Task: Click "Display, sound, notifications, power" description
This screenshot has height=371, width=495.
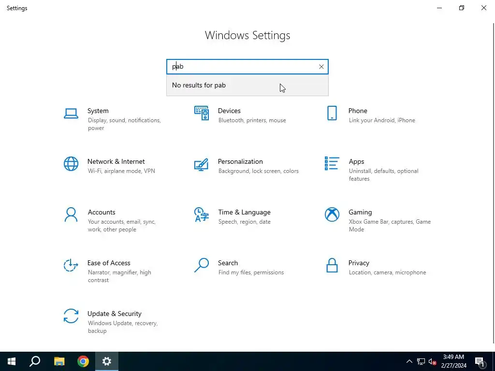Action: click(124, 124)
